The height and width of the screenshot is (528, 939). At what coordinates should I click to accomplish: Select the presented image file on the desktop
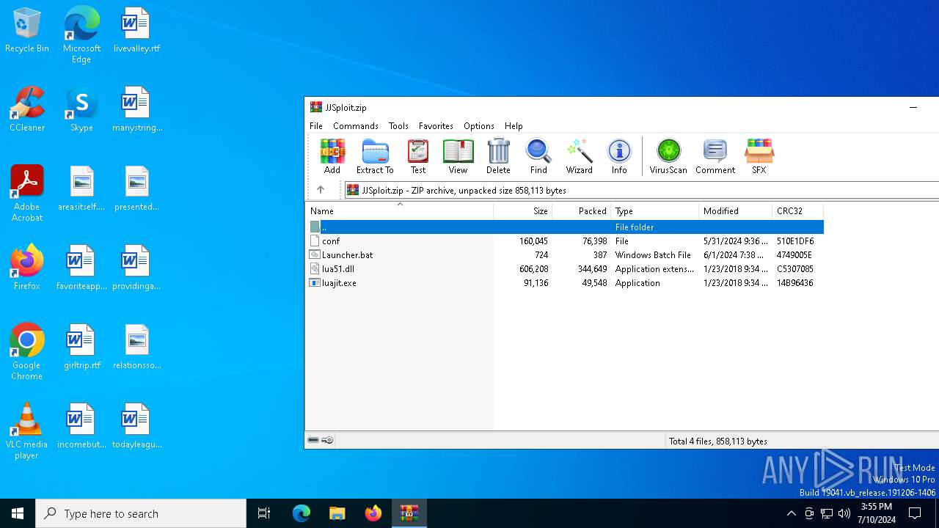pos(136,188)
